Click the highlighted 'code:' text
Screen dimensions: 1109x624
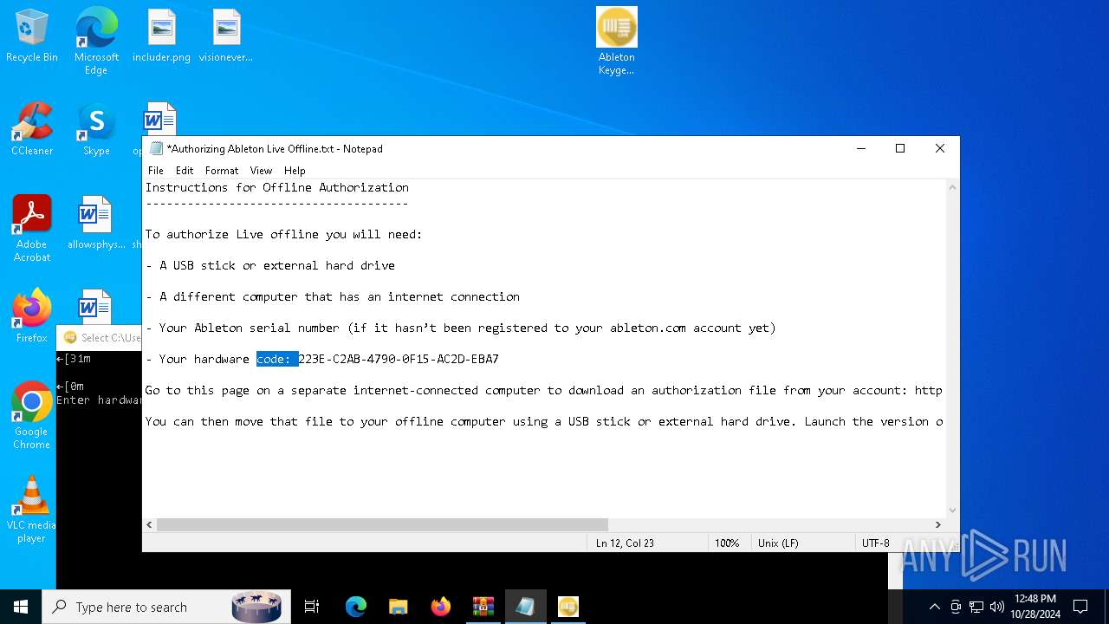pyautogui.click(x=277, y=359)
